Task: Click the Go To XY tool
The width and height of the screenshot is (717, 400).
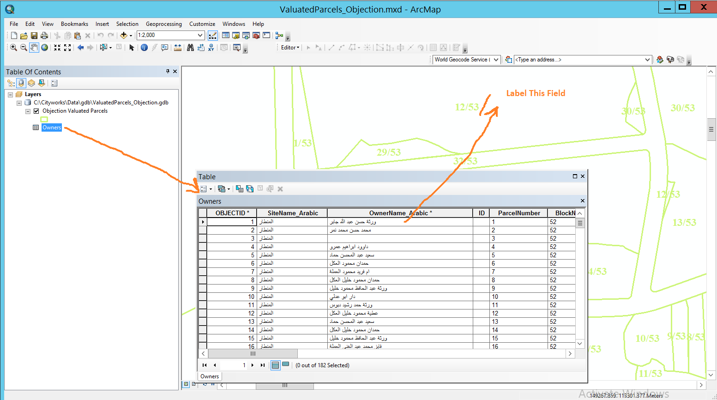Action: tap(211, 48)
